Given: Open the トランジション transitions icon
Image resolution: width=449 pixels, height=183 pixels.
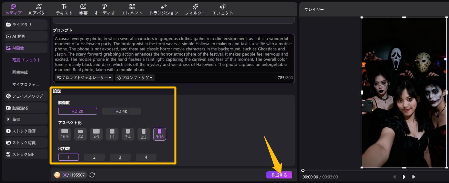Looking at the screenshot, I should pyautogui.click(x=164, y=6).
